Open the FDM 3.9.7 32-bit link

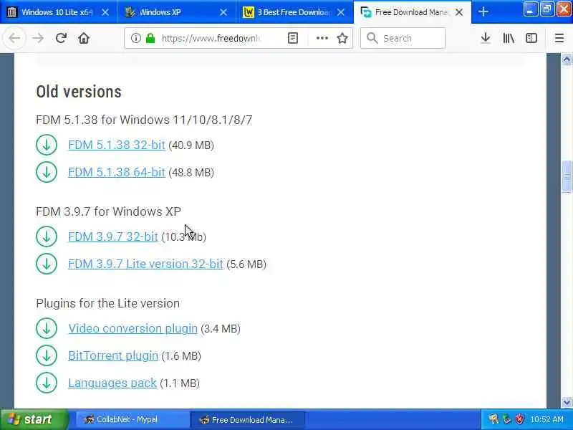point(113,237)
